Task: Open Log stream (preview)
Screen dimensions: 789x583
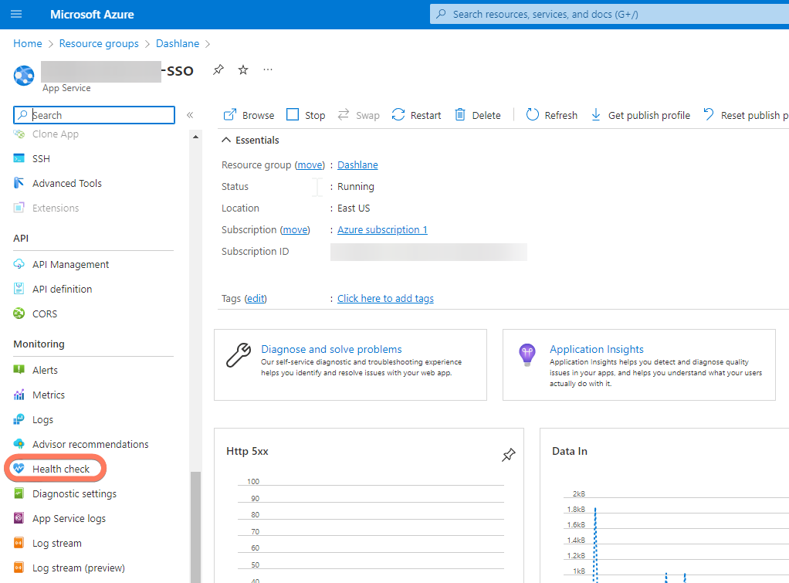Action: (69, 568)
